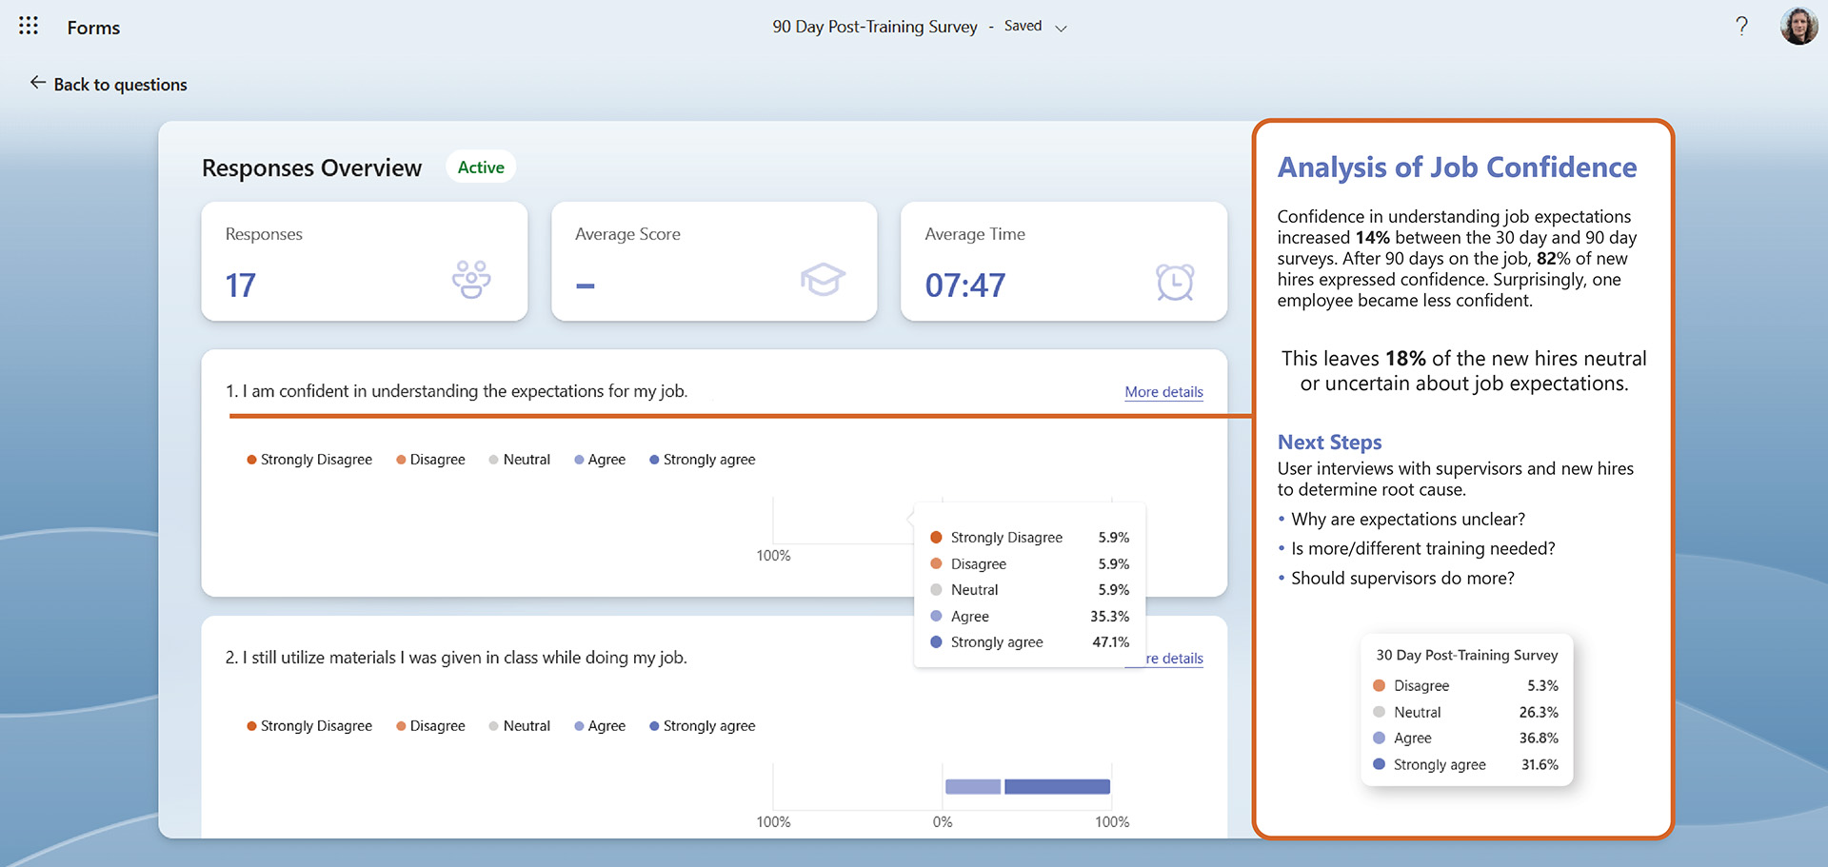Viewport: 1828px width, 867px height.
Task: Click the Agree legend dot in question 2
Action: click(579, 726)
